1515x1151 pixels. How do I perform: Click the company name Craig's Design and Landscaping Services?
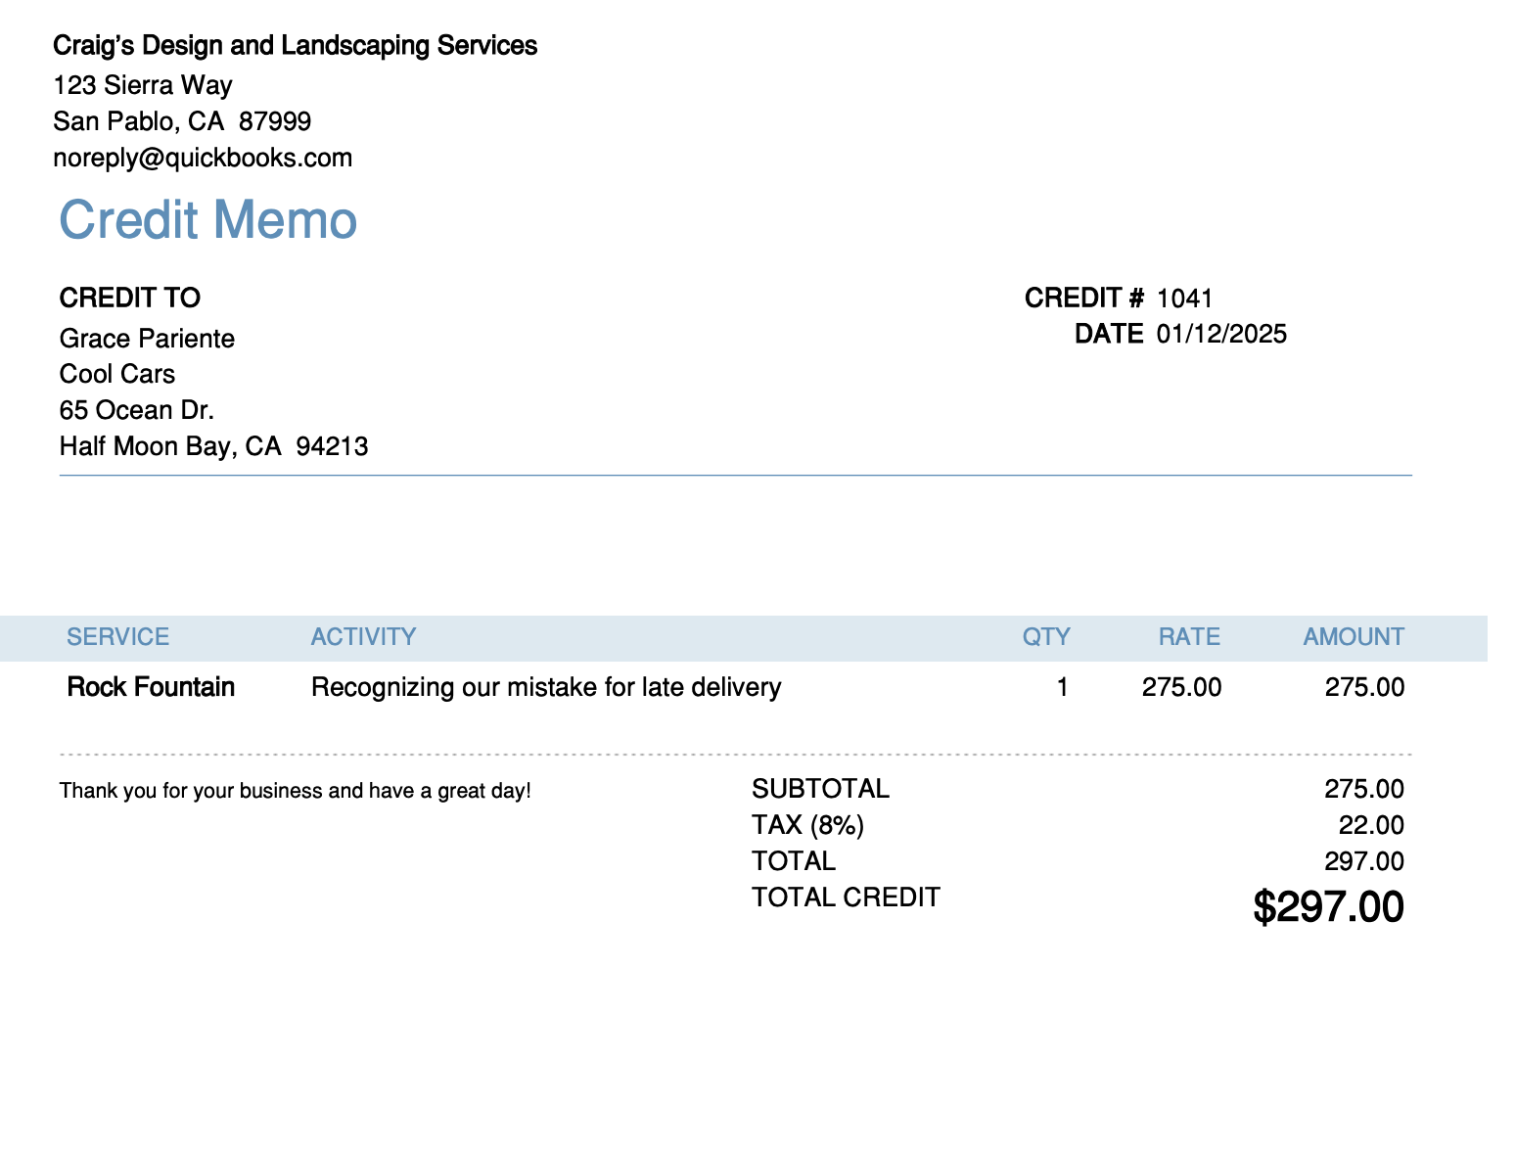coord(295,46)
